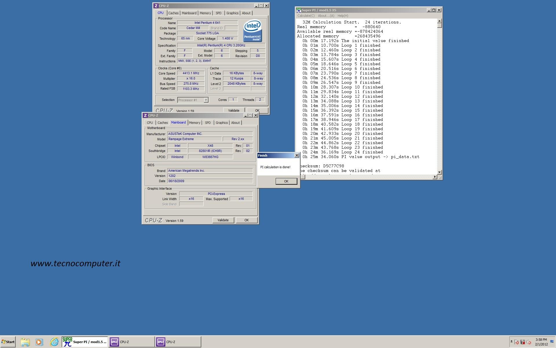The height and width of the screenshot is (348, 556).
Task: Launch Internet Explorer from the taskbar
Action: [54, 342]
